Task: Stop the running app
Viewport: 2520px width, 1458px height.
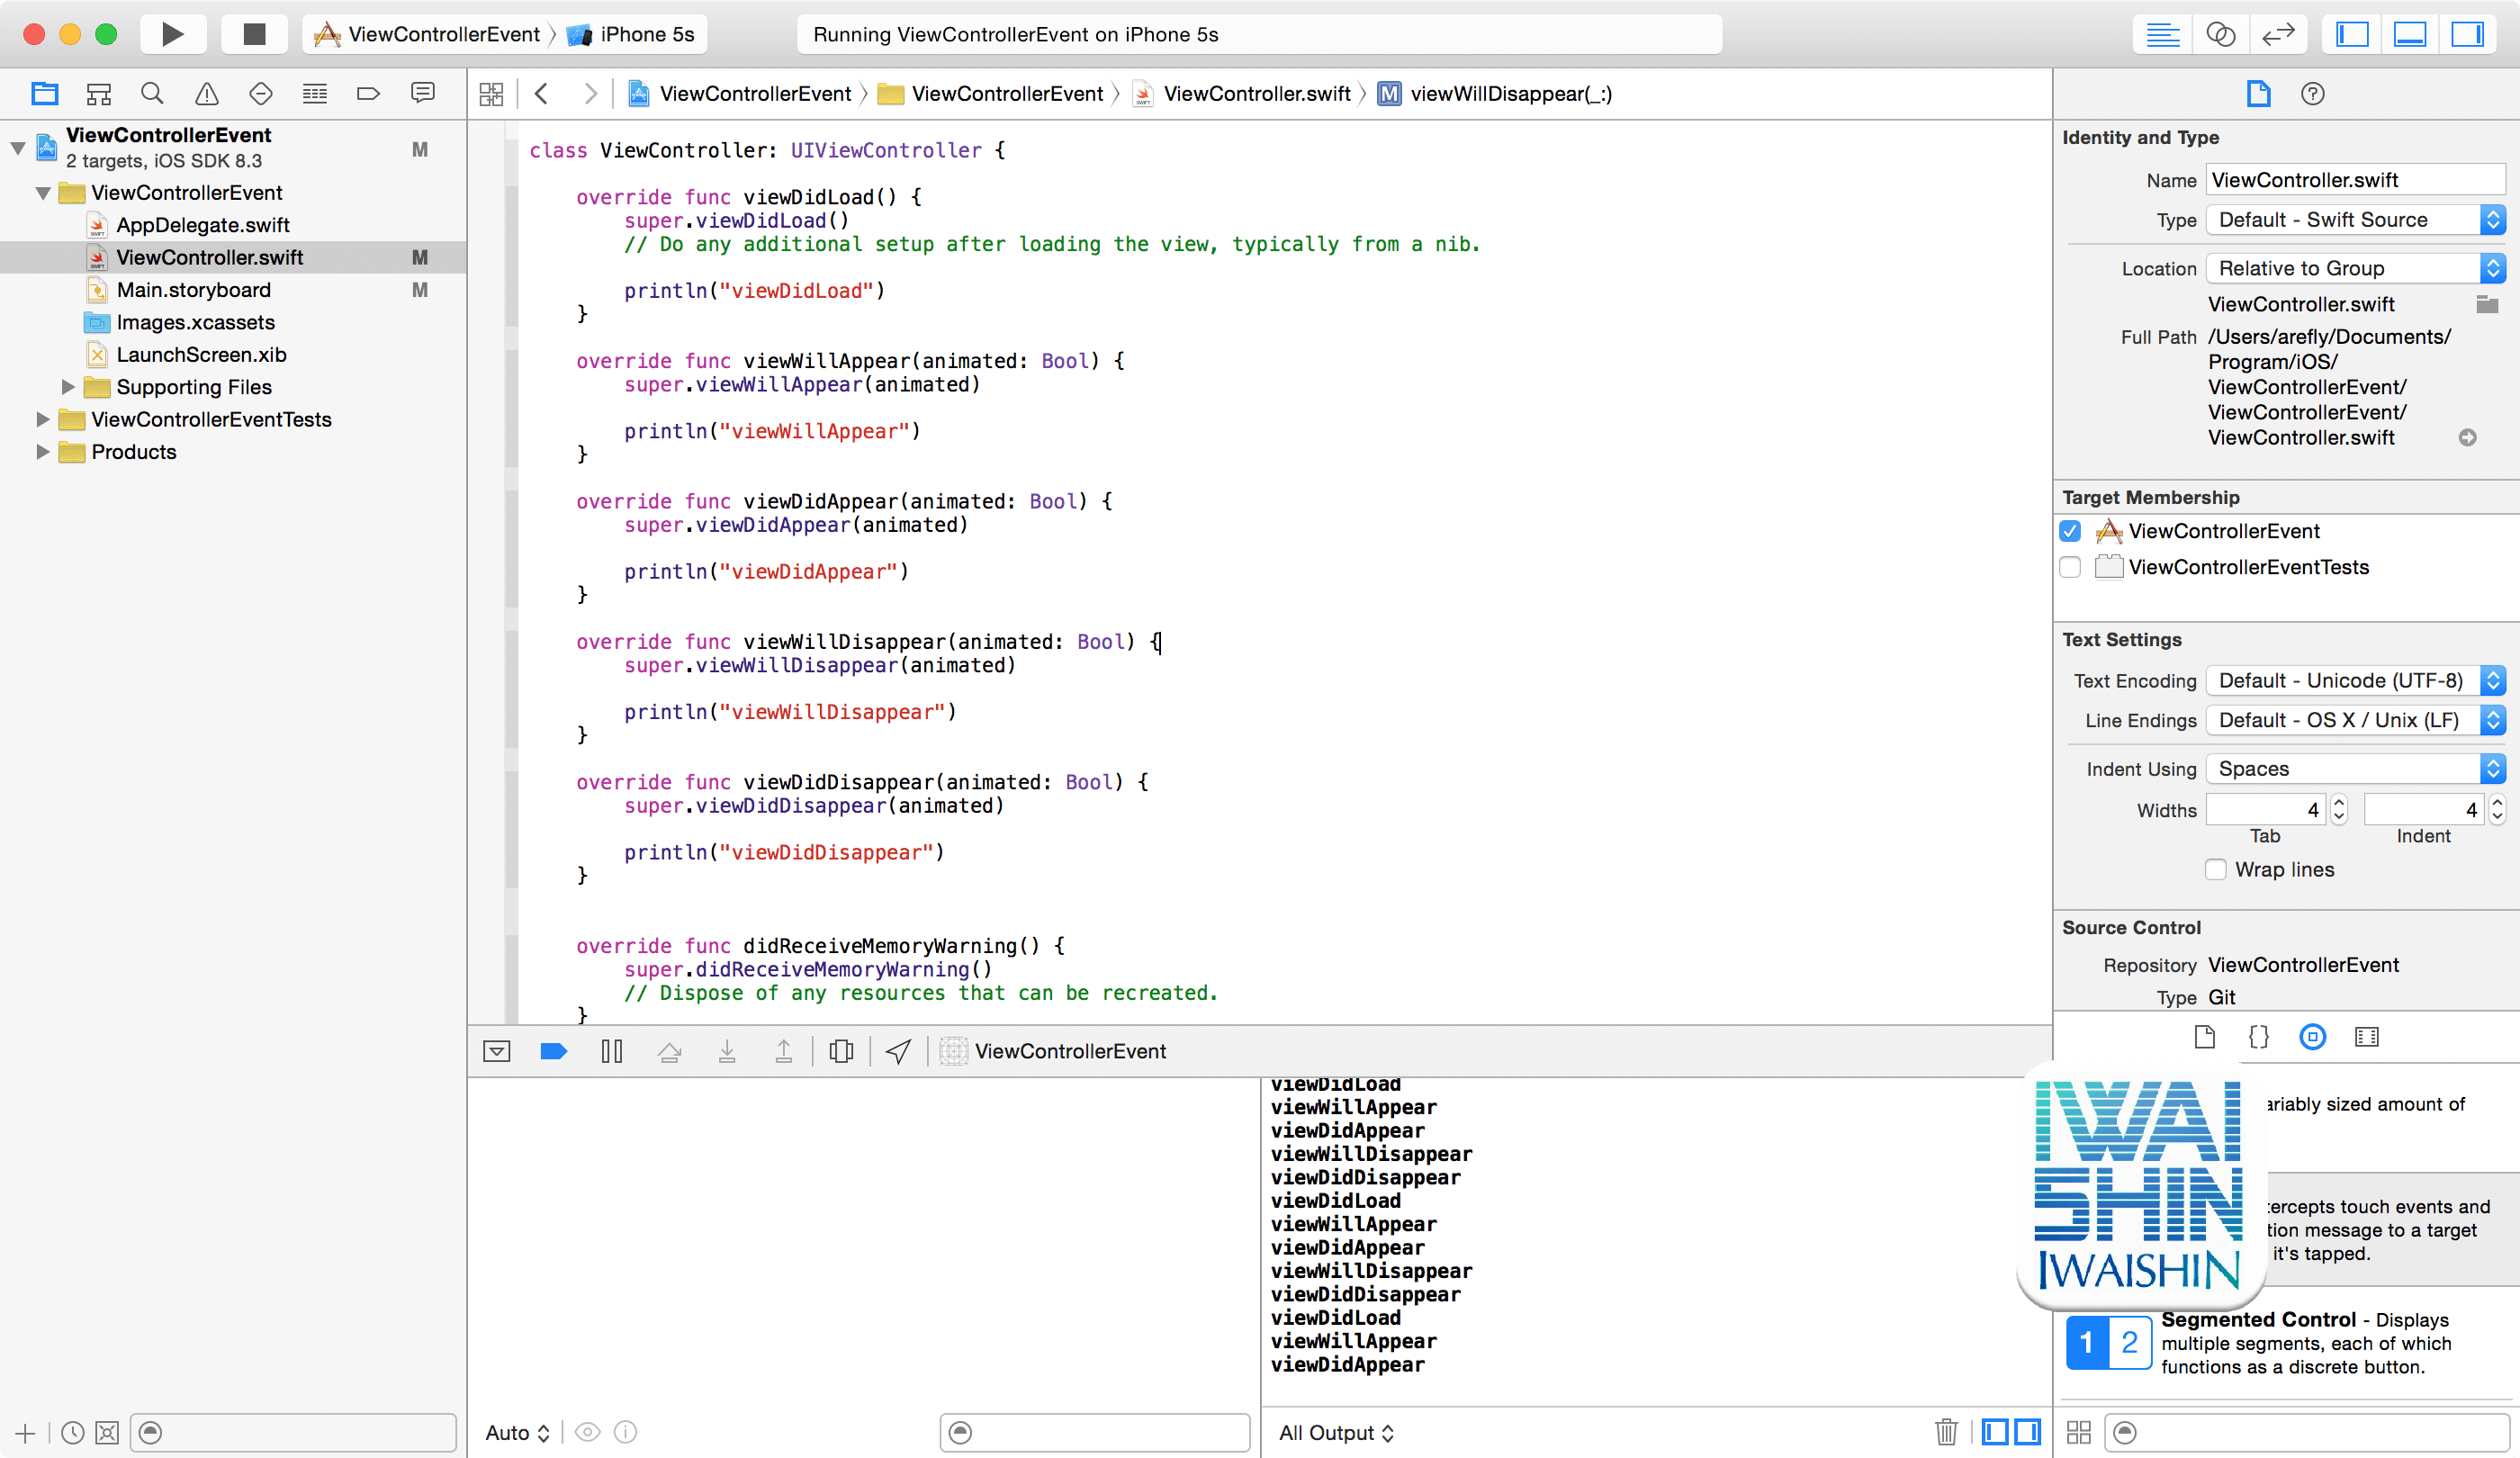Action: click(x=255, y=34)
